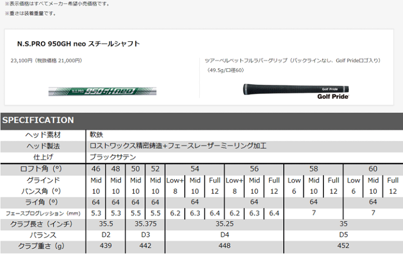Click lie angle 64 under loft 46

click(x=96, y=202)
